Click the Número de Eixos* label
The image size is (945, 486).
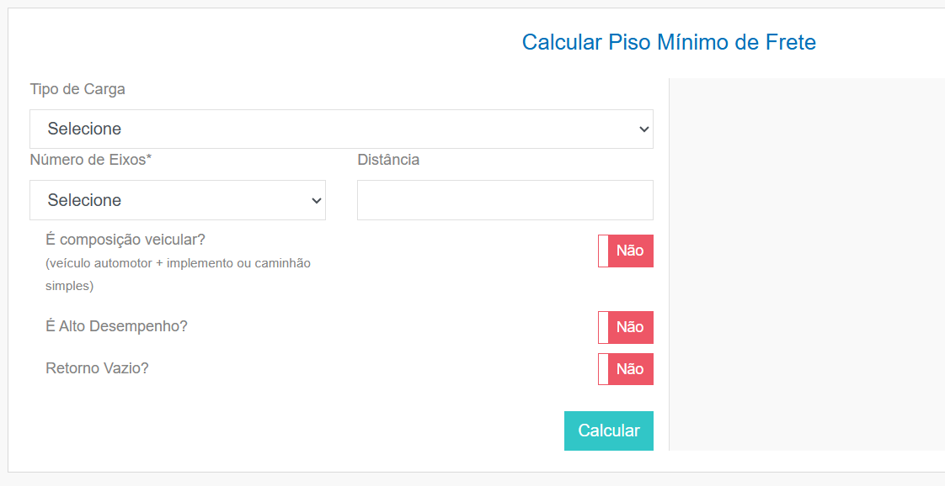[91, 160]
